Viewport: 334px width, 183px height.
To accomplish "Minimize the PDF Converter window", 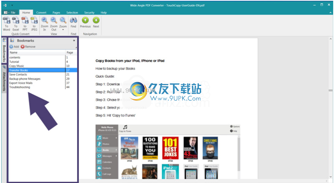I will [x=314, y=5].
